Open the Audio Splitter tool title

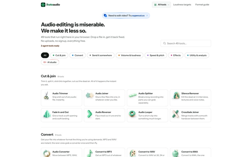coord(145,93)
